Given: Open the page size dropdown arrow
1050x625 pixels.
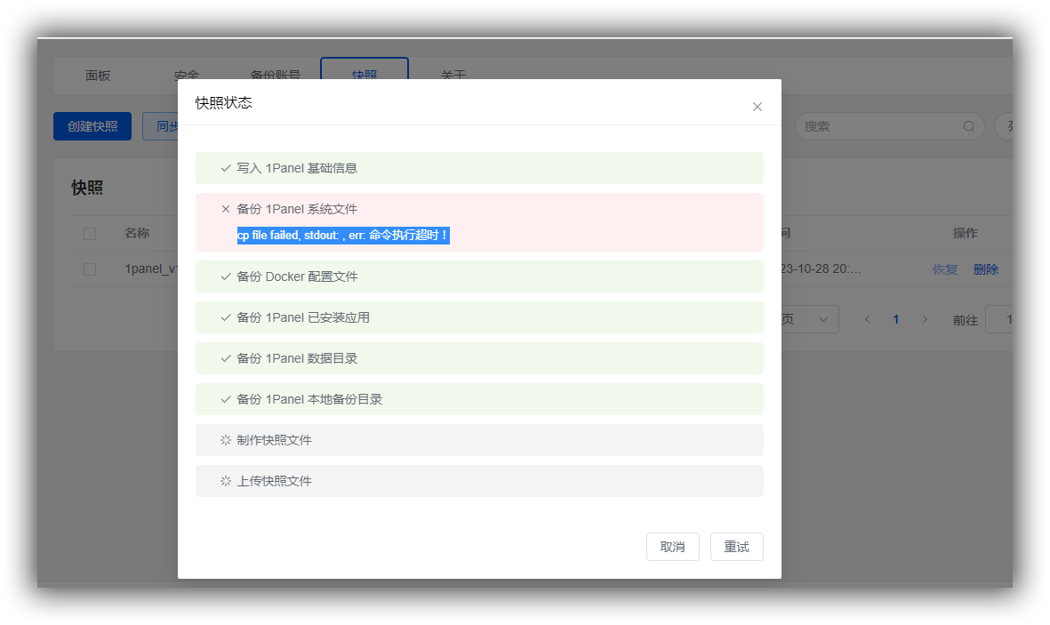Looking at the screenshot, I should 823,319.
